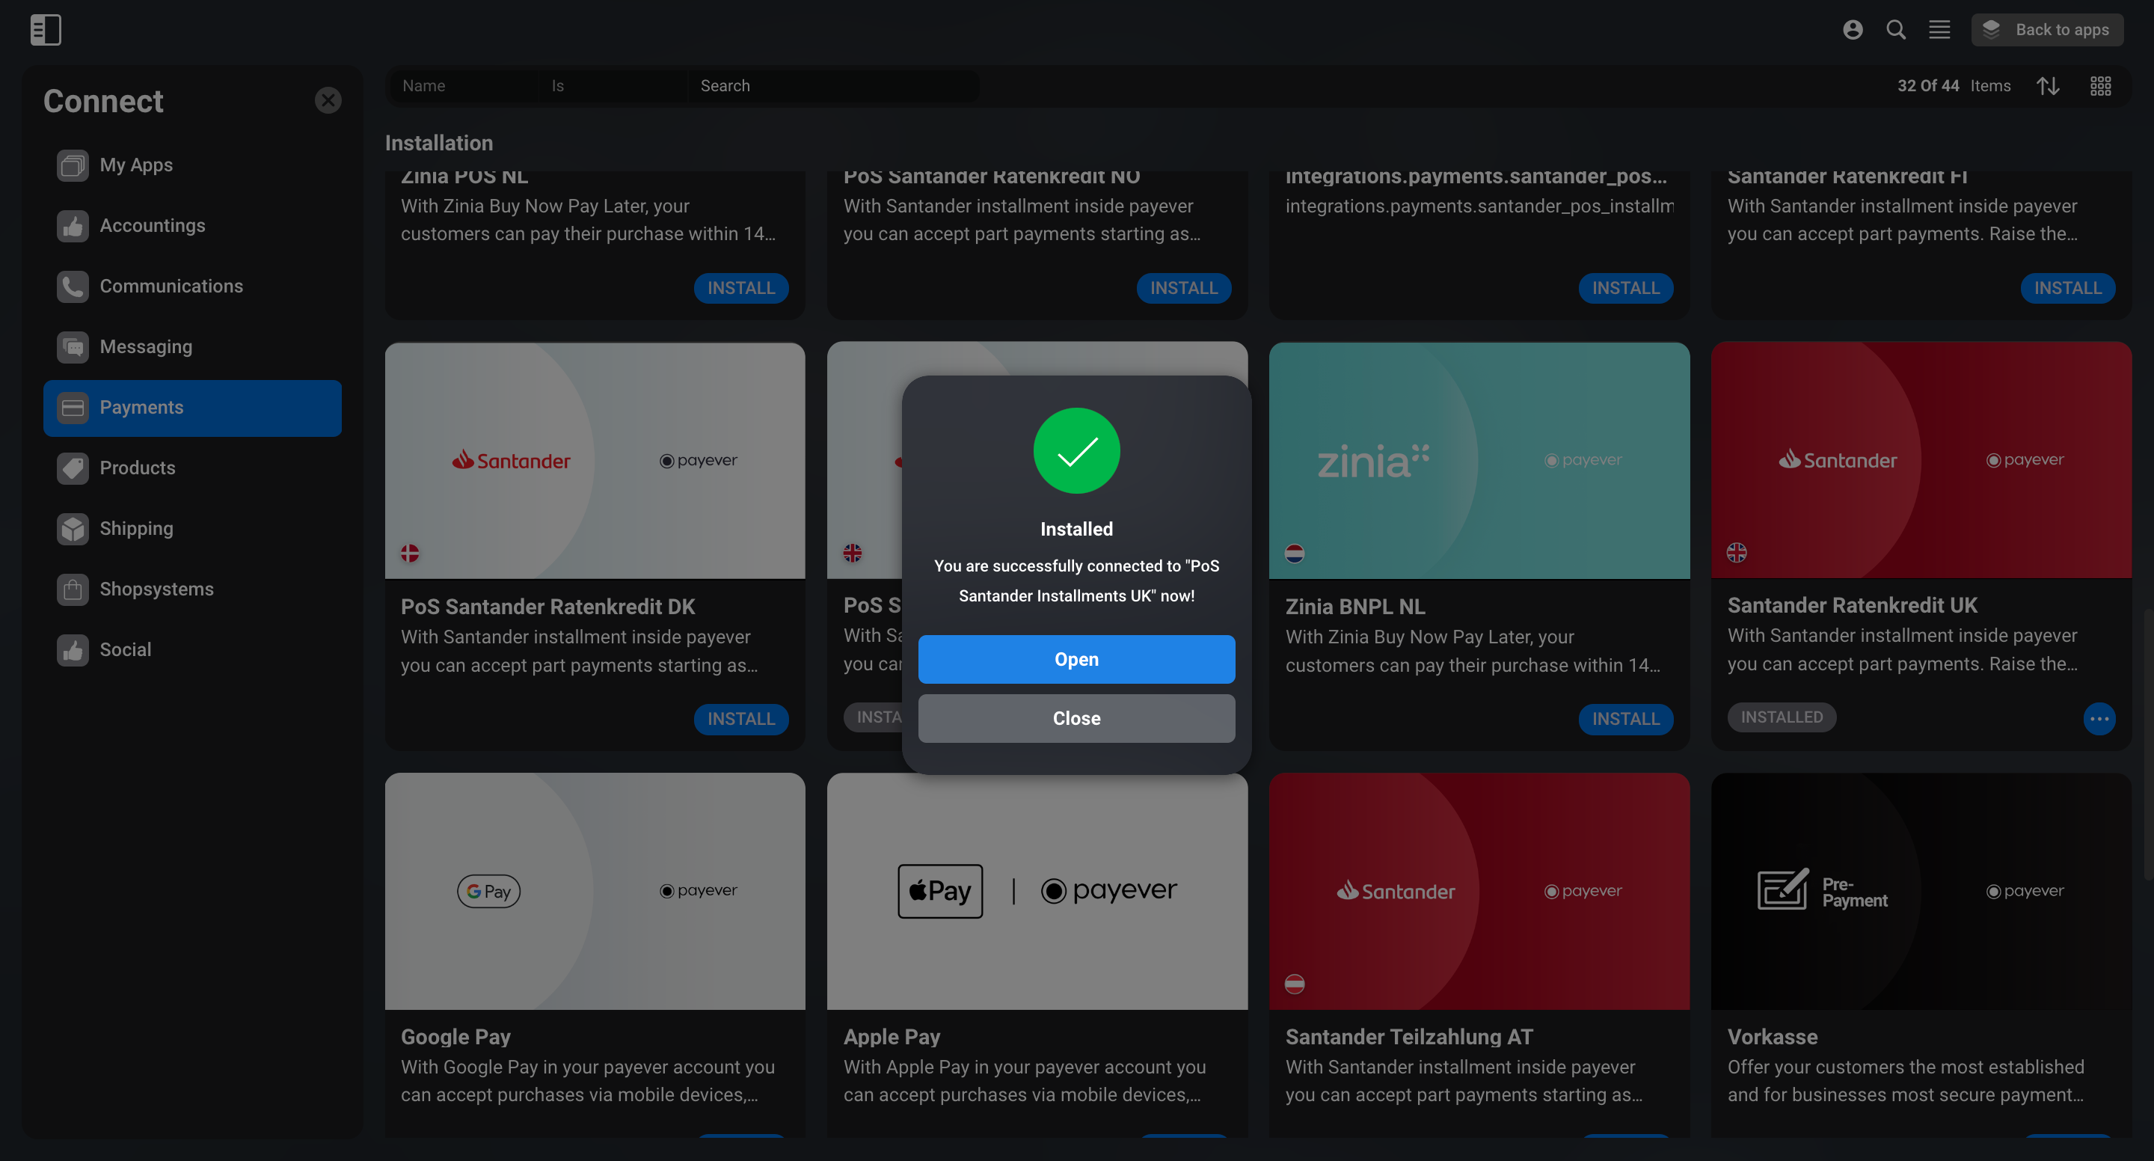Click the Communications phone icon
The width and height of the screenshot is (2154, 1161).
[73, 286]
